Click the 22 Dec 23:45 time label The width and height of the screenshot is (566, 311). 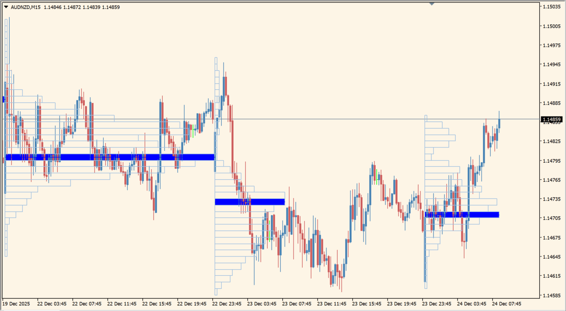(x=227, y=304)
